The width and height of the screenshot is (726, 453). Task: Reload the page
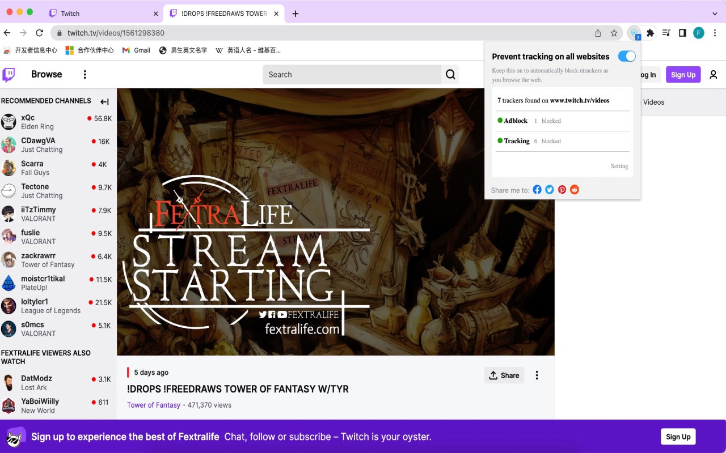pos(39,33)
